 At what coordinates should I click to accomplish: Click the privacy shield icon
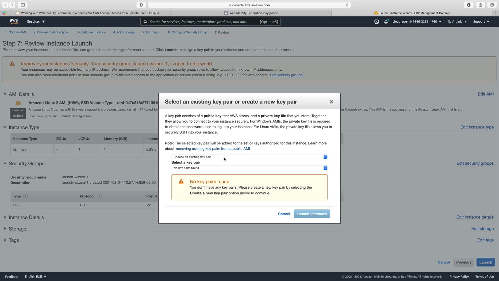coord(141,5)
